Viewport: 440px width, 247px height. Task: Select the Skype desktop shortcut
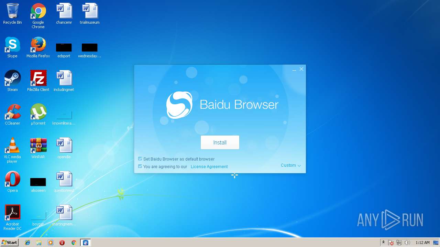[12, 47]
